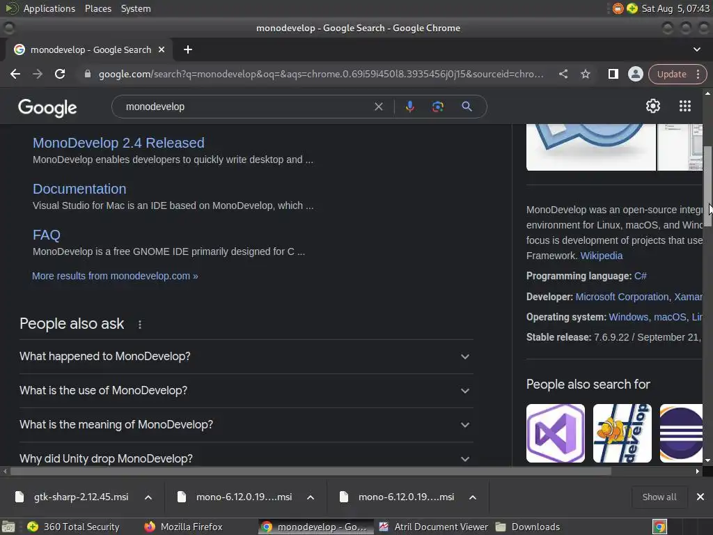Reload the current page

(x=60, y=74)
